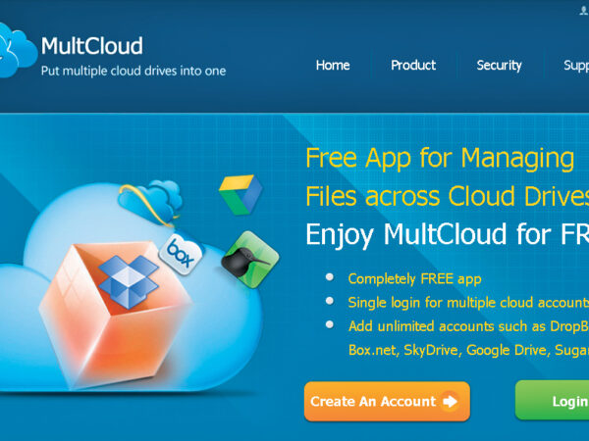This screenshot has height=441, width=589.
Task: Click the SugarSync hummingbird icon
Action: point(250,260)
